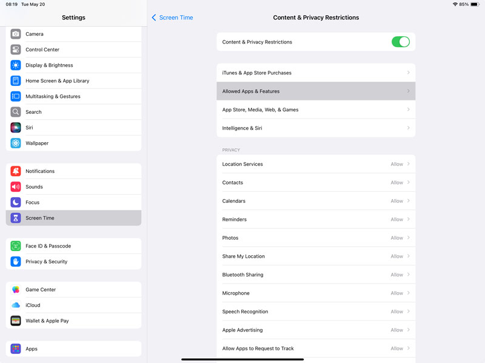Turn off Content & Privacy Restrictions switch
Screen dimensions: 485x363
point(401,42)
